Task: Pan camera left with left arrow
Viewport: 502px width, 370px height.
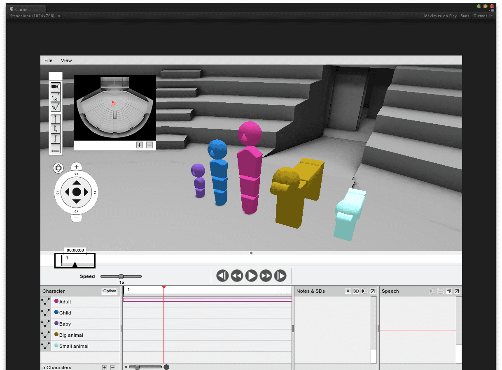Action: 67,192
